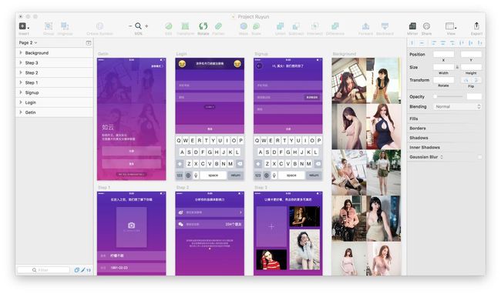Toggle slice filter icon near Filter field
Screen dimensions: 501x294
click(83, 270)
